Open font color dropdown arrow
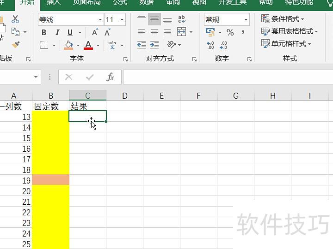The image size is (333, 249). (x=98, y=45)
